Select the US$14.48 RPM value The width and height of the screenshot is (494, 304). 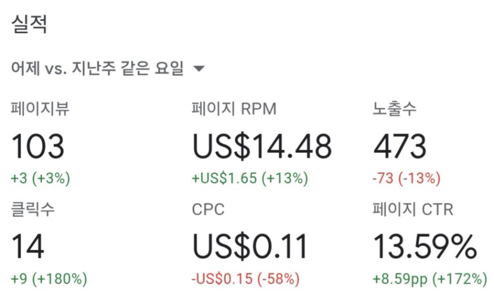[x=262, y=146]
